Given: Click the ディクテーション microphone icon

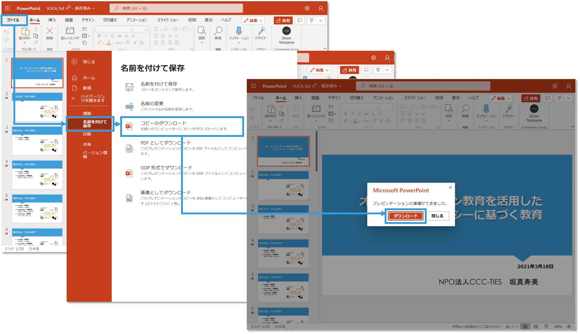Looking at the screenshot, I should [x=239, y=31].
